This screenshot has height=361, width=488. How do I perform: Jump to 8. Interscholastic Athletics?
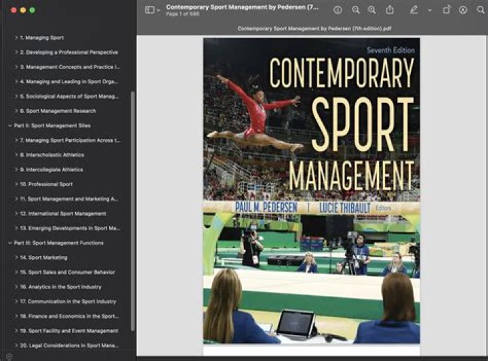click(x=52, y=155)
